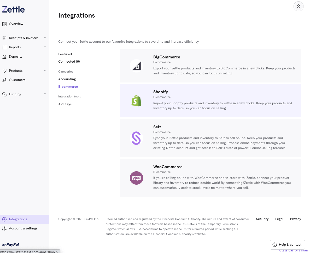Click the Integrations plus icon
This screenshot has height=253, width=310.
4,219
